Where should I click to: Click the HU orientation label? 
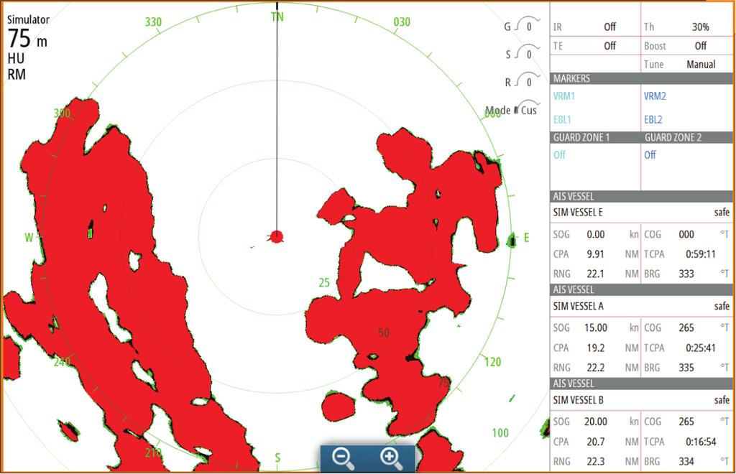(x=16, y=59)
